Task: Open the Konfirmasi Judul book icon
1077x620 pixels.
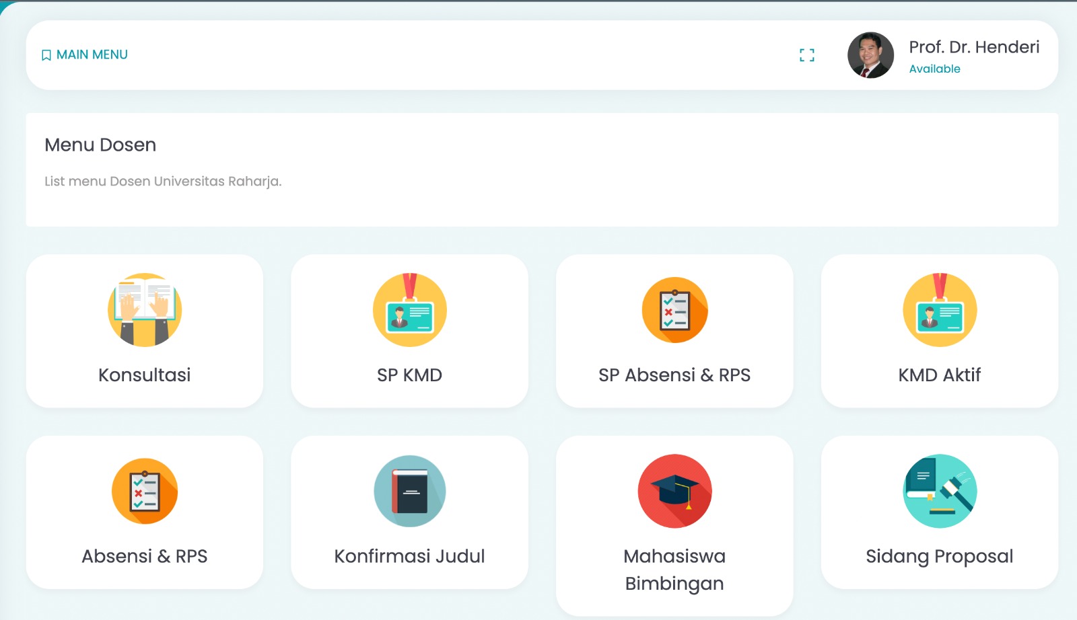Action: tap(409, 492)
